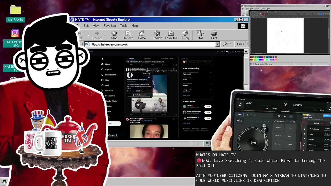This screenshot has width=331, height=186.
Task: Open the View menu in Explorer
Action: click(x=96, y=26)
